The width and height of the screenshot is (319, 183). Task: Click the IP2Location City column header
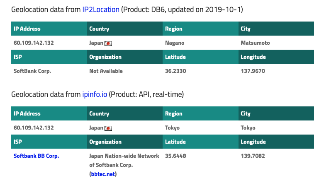tap(276, 29)
